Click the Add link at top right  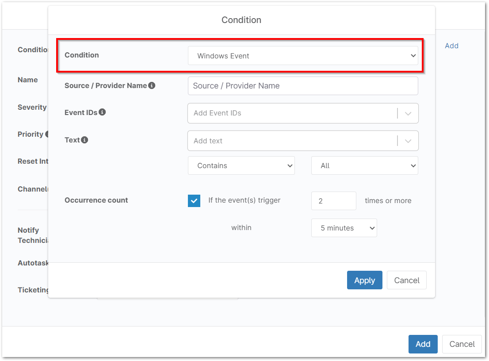pyautogui.click(x=451, y=46)
